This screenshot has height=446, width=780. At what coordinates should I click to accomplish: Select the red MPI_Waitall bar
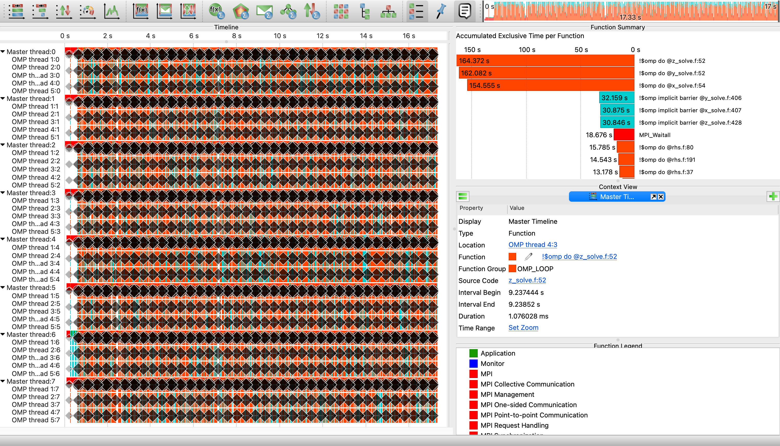pos(624,135)
